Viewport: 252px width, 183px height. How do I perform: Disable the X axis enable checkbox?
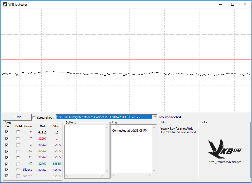[x=7, y=132]
